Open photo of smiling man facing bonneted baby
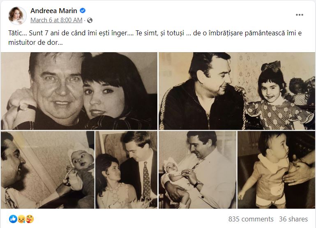Image resolution: width=316 pixels, height=228 pixels. pos(47,170)
